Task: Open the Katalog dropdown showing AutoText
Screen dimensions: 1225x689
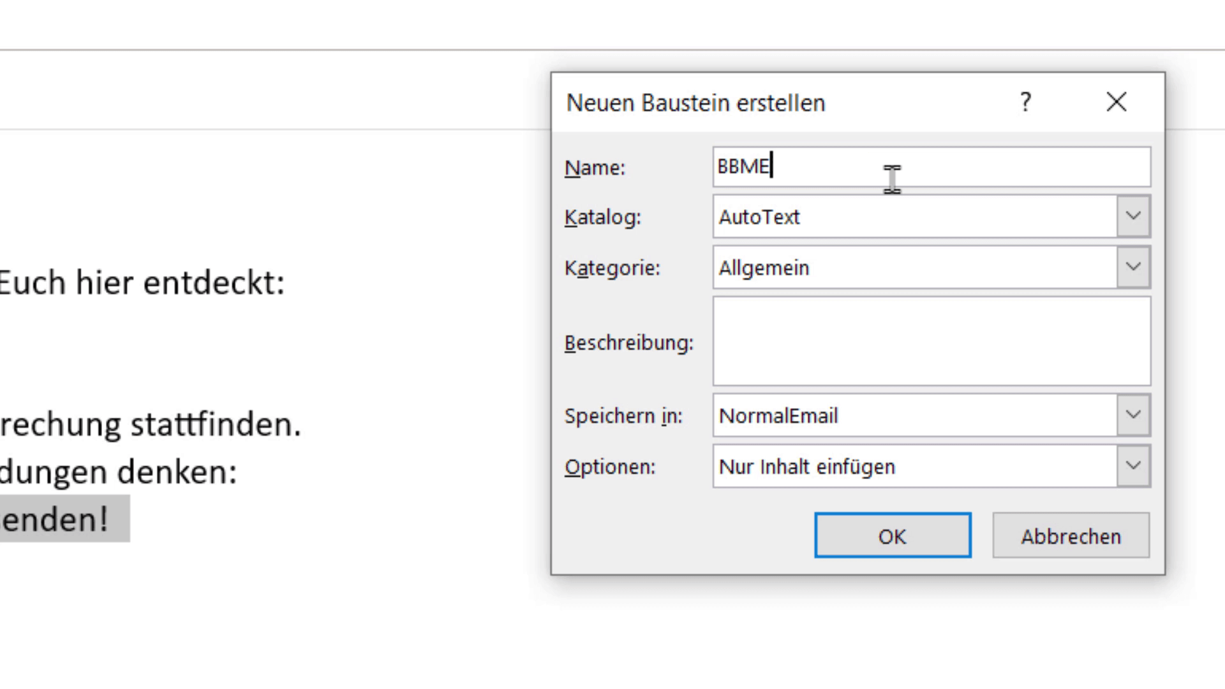Action: 932,217
